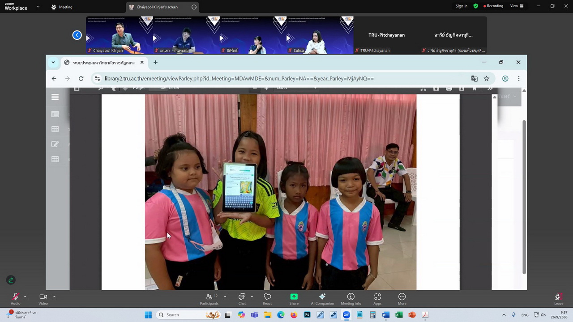The height and width of the screenshot is (322, 573).
Task: Open the More options menu
Action: [402, 297]
